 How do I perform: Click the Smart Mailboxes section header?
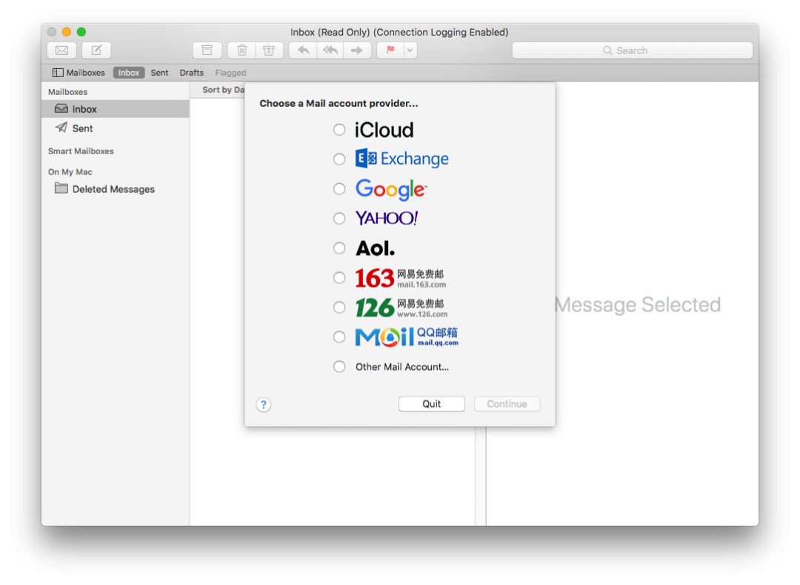81,151
